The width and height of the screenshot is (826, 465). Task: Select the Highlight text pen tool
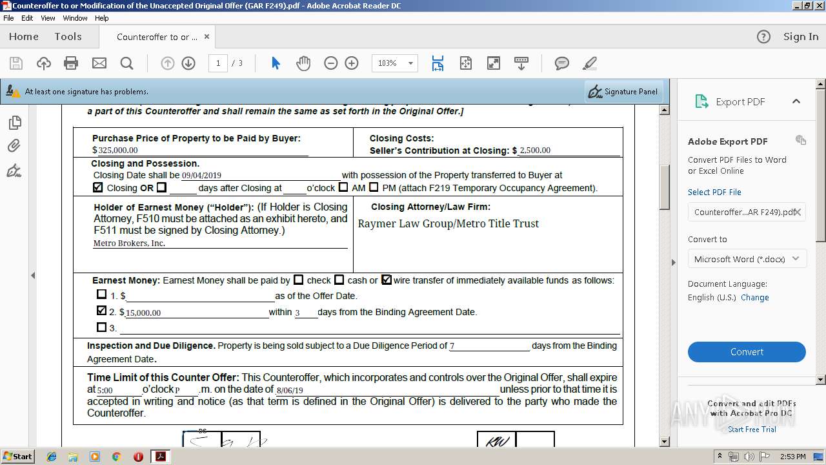589,63
